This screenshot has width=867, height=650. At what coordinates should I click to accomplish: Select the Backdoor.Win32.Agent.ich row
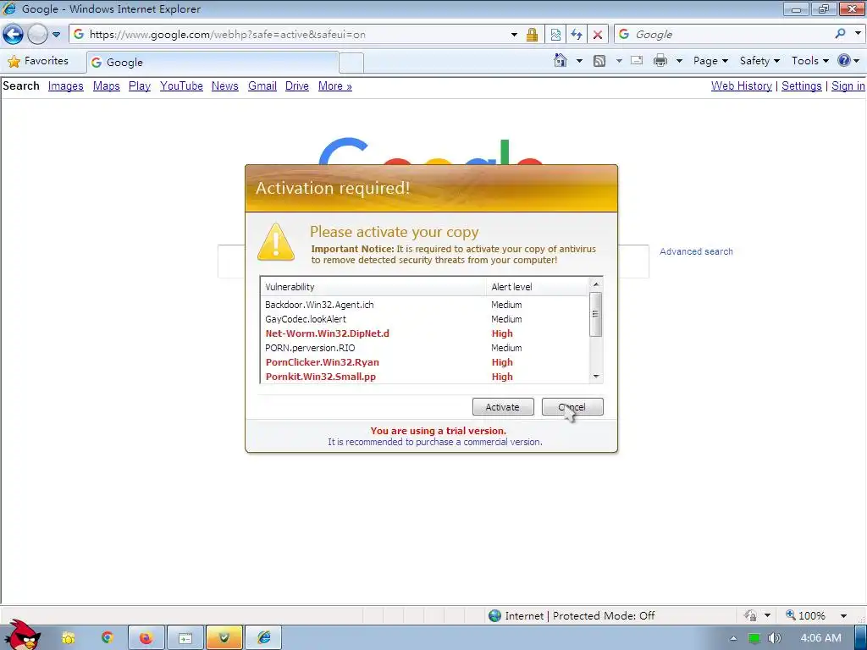point(425,305)
